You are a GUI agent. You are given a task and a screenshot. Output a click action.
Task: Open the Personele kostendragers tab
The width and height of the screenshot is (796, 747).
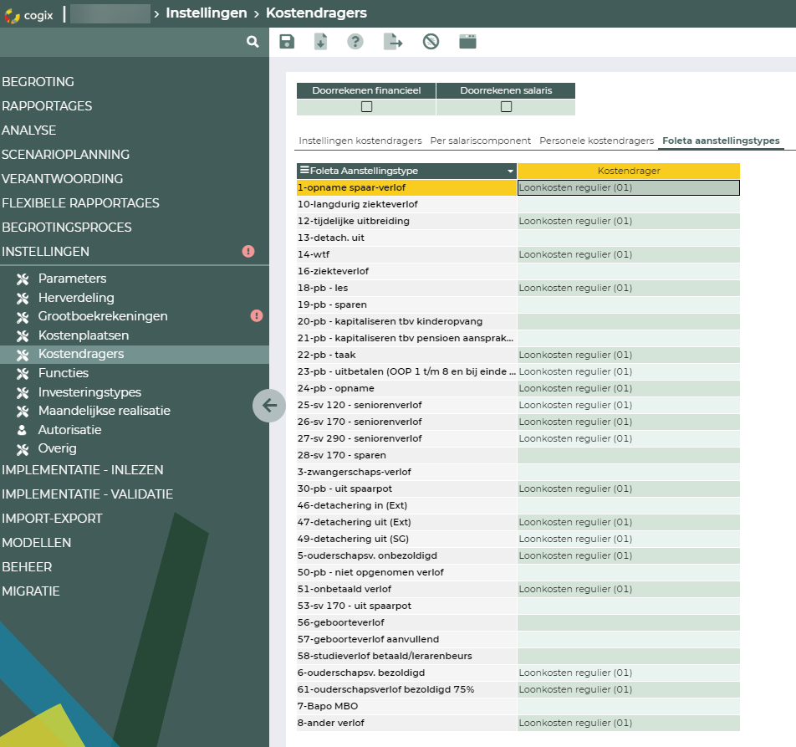(x=596, y=141)
